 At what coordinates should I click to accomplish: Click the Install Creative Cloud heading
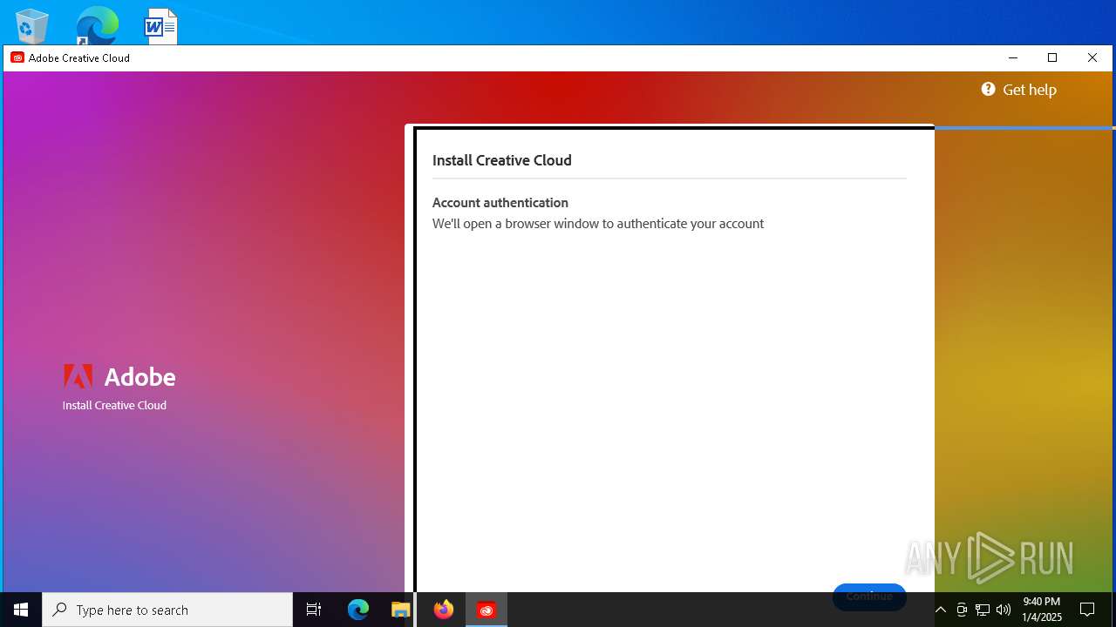[x=502, y=160]
